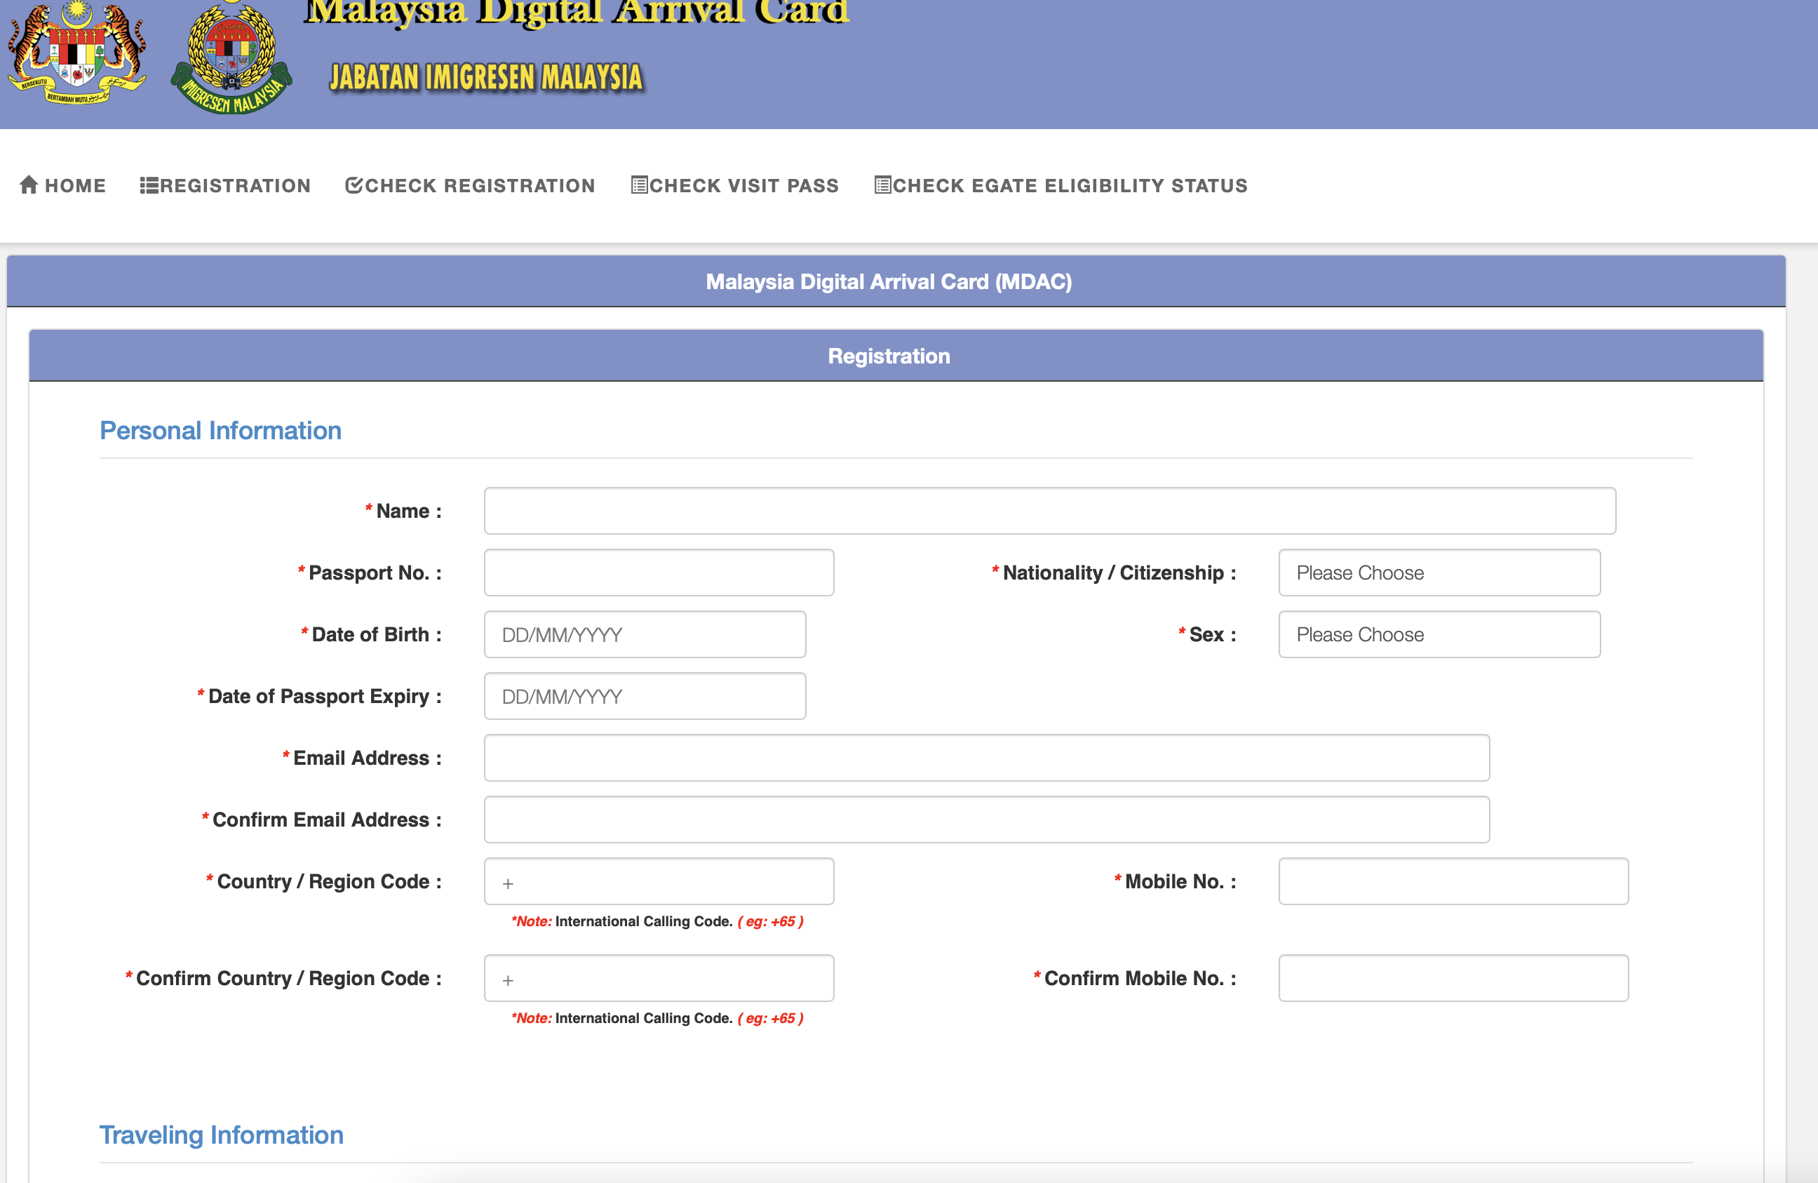Click into the Passport No. field
This screenshot has width=1818, height=1183.
tap(659, 573)
